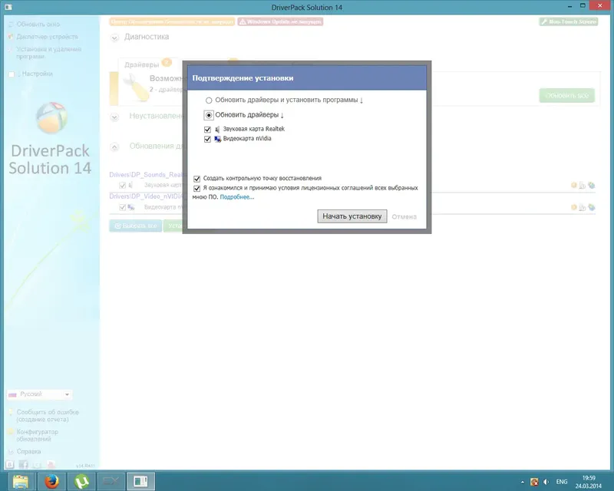Toggle the sound card checkbox in background list

point(123,185)
